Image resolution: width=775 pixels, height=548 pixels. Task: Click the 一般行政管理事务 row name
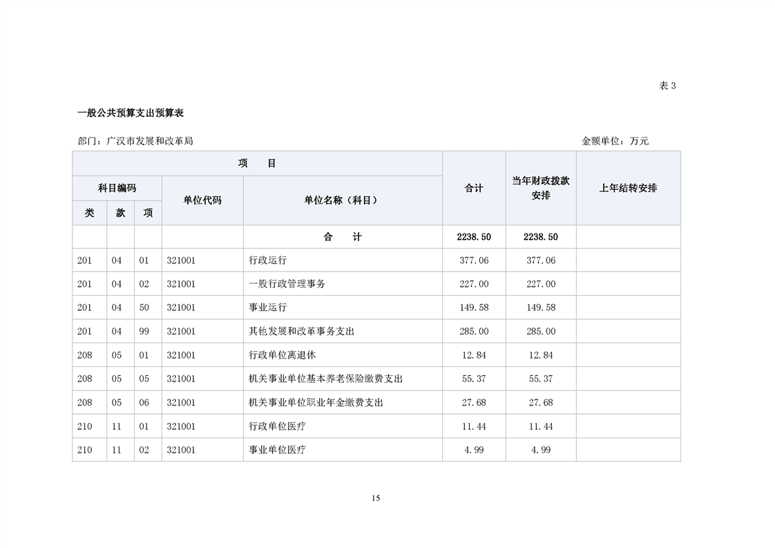287,284
